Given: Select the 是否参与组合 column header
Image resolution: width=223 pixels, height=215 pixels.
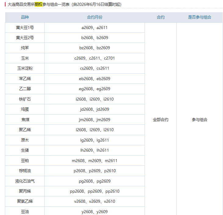Looking at the screenshot, I should coord(200,17).
